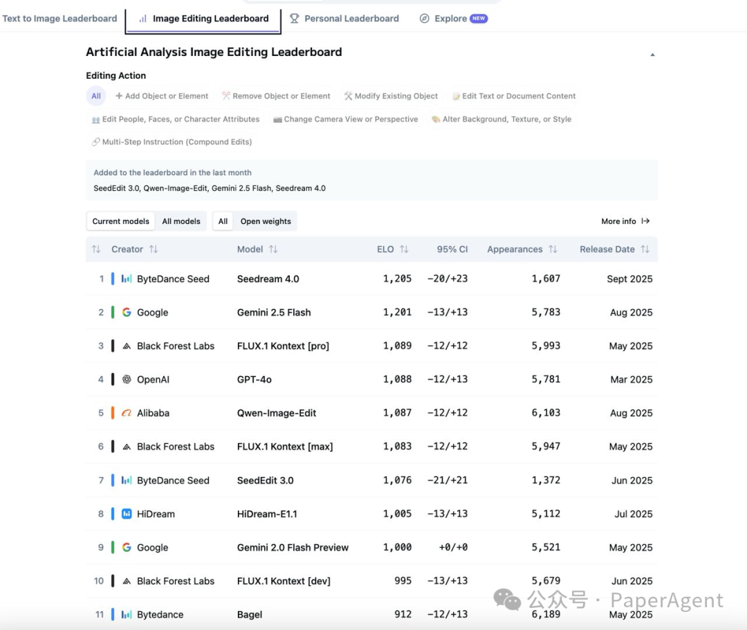Show All models
This screenshot has width=747, height=630.
(x=181, y=221)
